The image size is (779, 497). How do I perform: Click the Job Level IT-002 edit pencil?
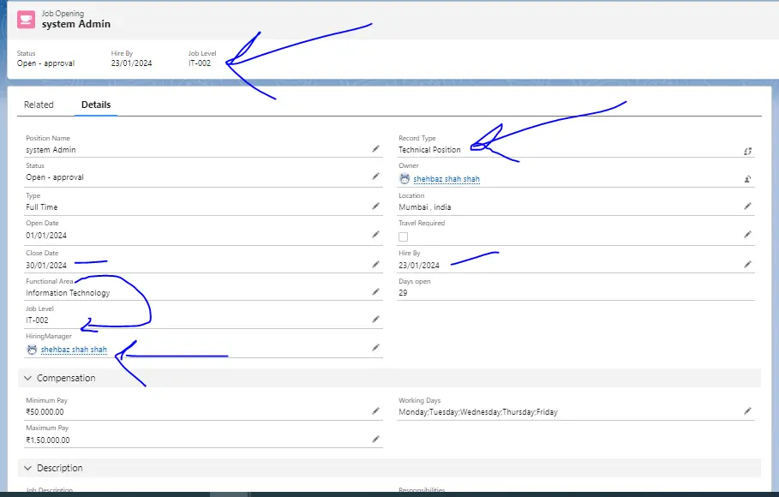pyautogui.click(x=375, y=319)
